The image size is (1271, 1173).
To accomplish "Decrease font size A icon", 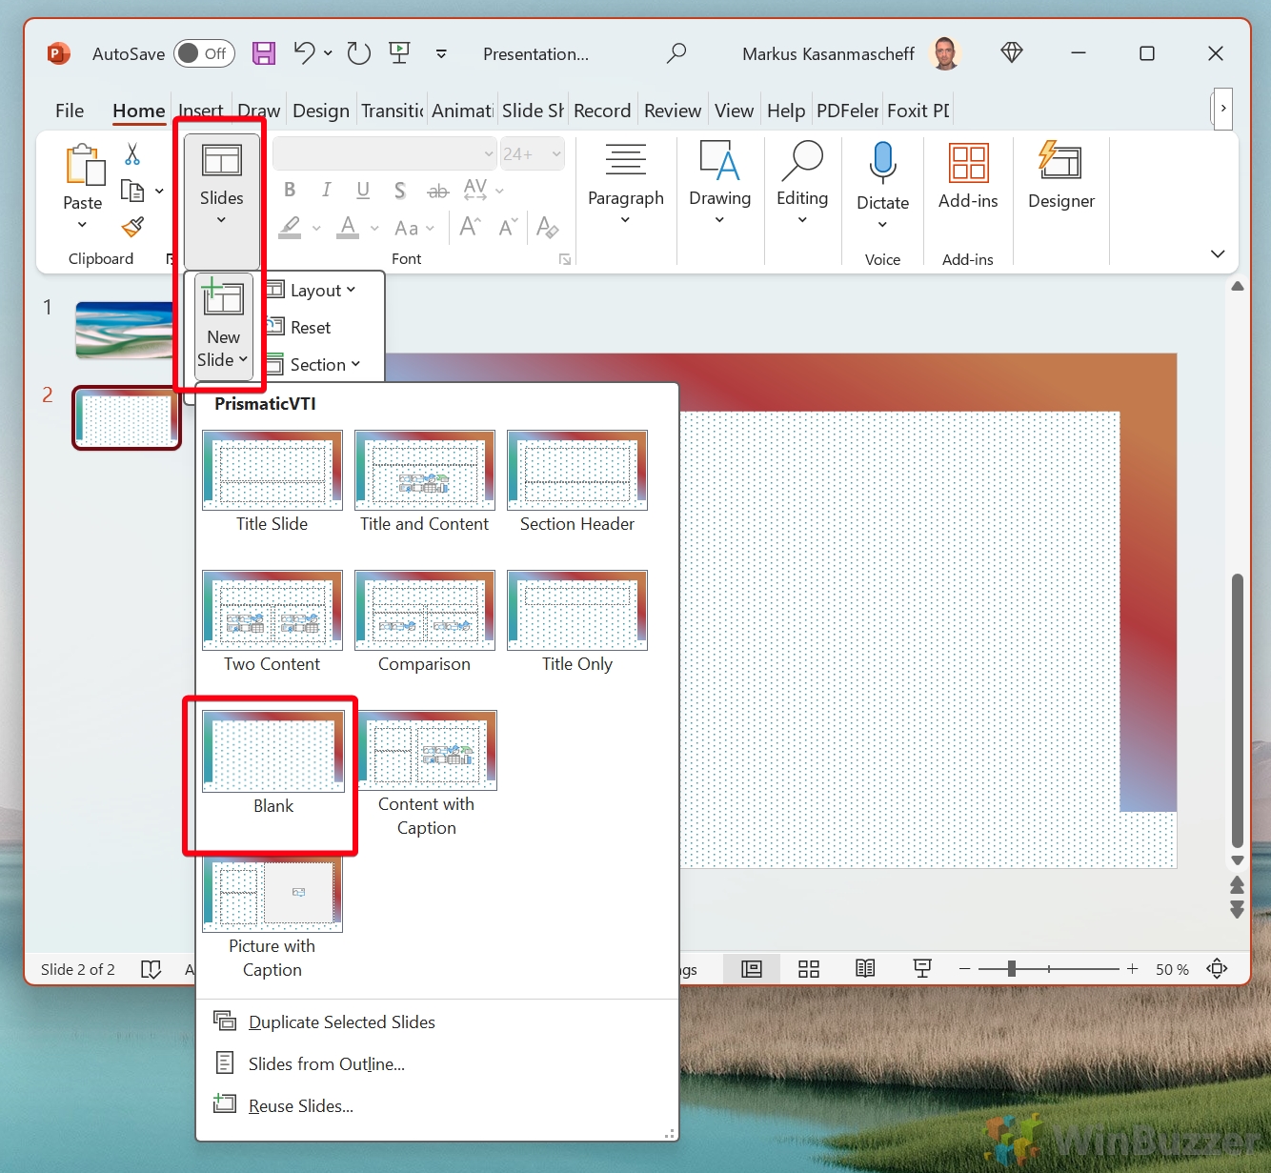I will point(508,227).
